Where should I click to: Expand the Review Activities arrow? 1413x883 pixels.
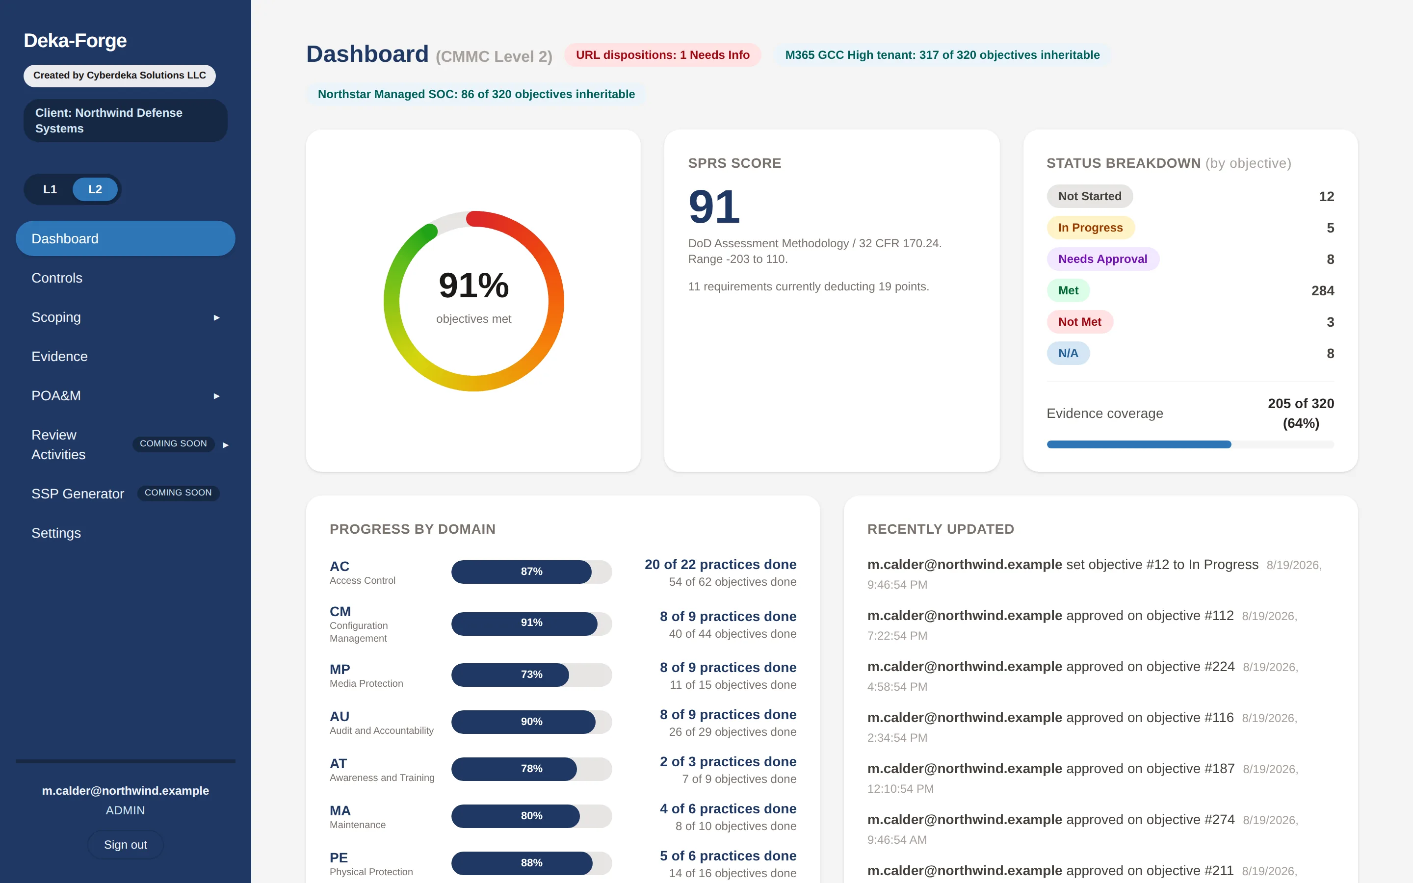tap(226, 445)
